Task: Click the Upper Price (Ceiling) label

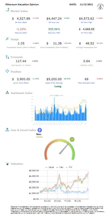Action: (x=54, y=83)
